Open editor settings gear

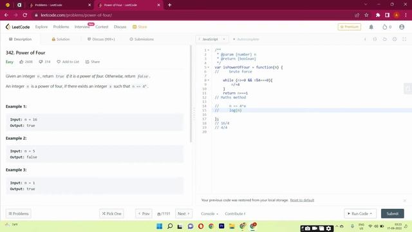(x=395, y=39)
